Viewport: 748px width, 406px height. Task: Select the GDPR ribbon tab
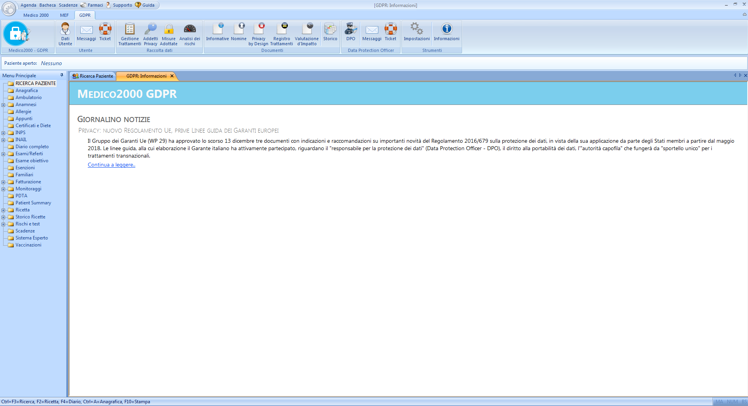point(85,15)
